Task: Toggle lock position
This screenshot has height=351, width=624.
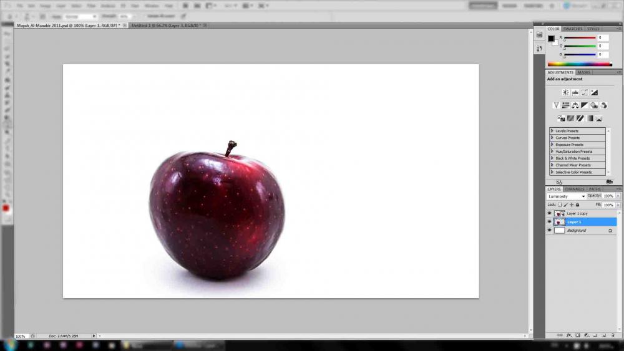Action: click(572, 204)
